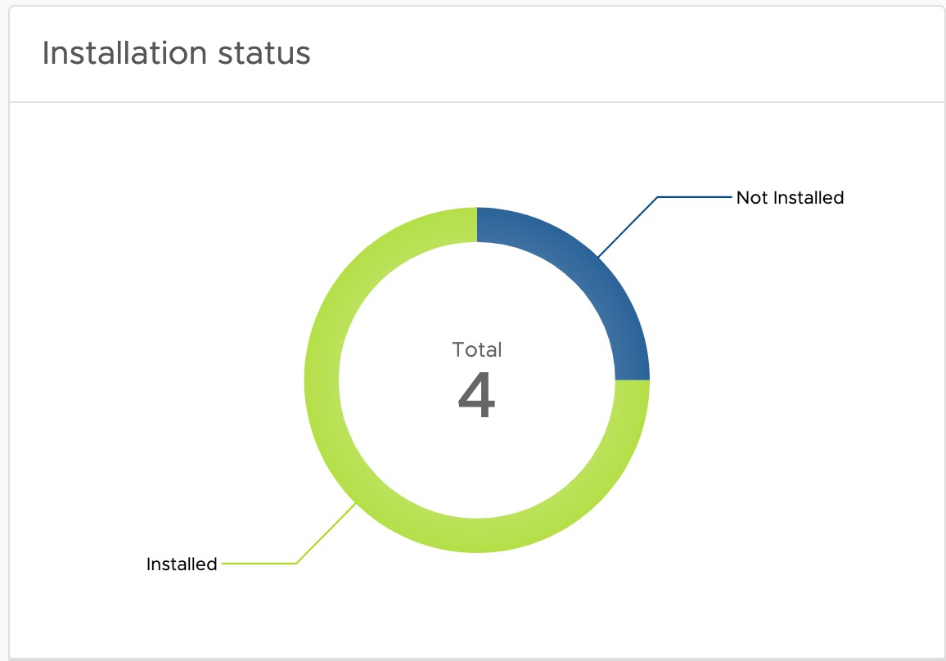Click the bottom of the green donut ring

[x=477, y=535]
